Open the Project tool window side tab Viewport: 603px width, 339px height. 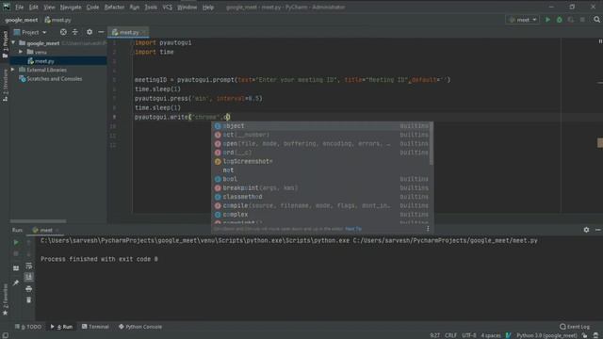point(5,44)
